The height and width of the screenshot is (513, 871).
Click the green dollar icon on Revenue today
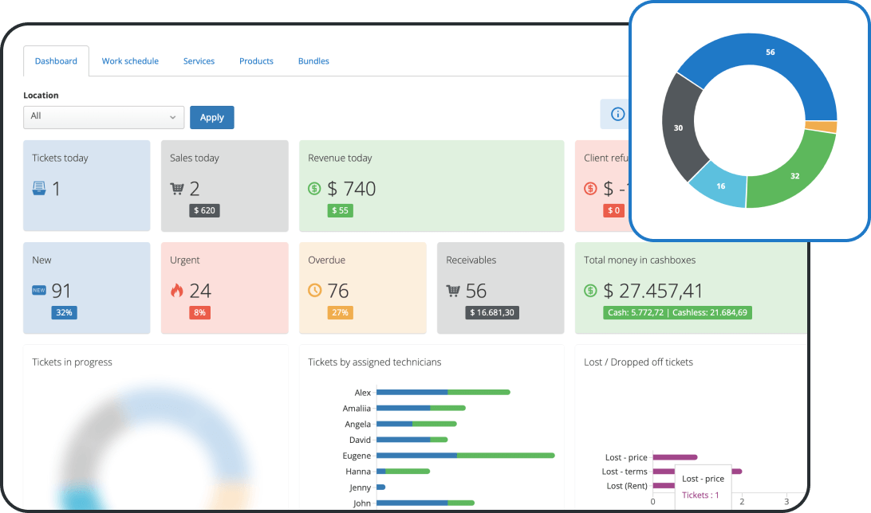pos(315,188)
